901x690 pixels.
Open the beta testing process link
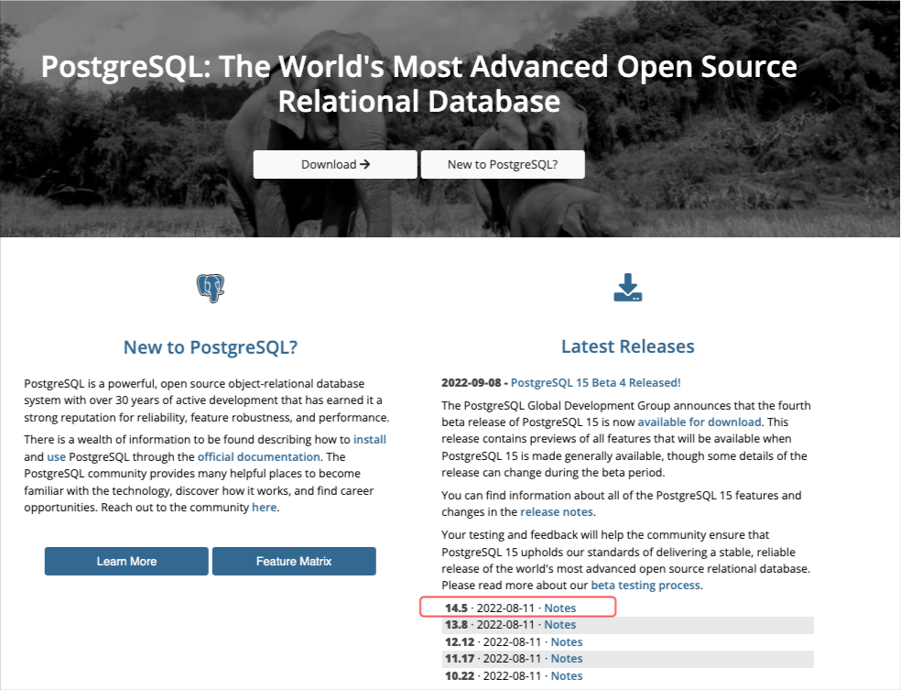646,585
